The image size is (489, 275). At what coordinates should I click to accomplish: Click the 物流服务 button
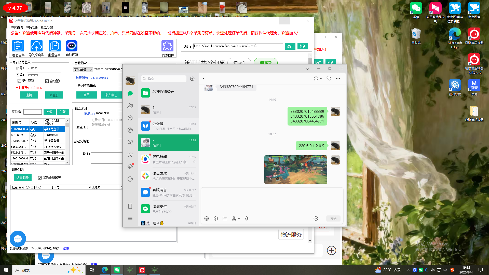(291, 235)
